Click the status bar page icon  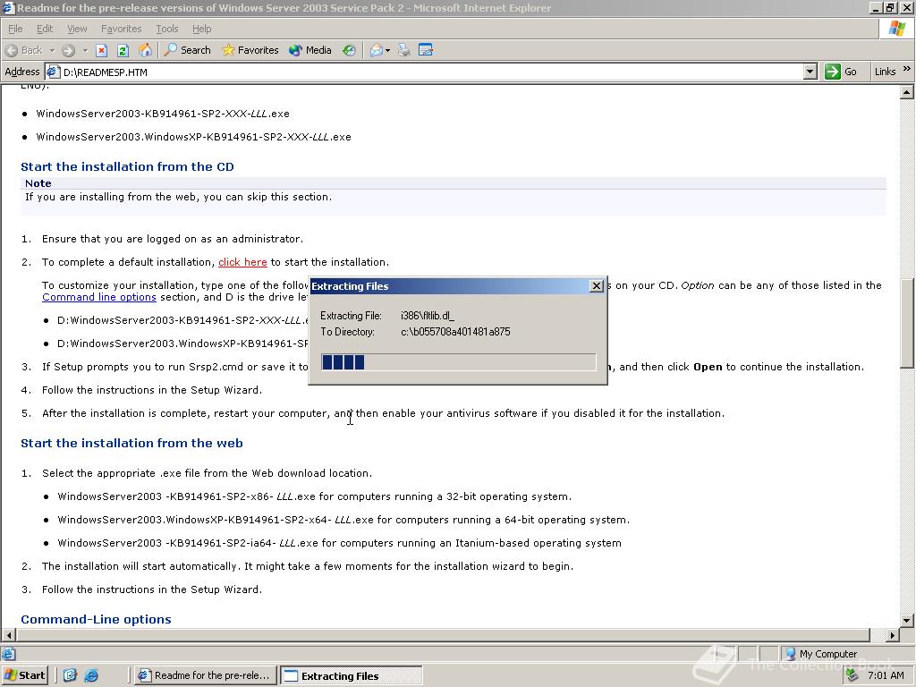[x=9, y=654]
